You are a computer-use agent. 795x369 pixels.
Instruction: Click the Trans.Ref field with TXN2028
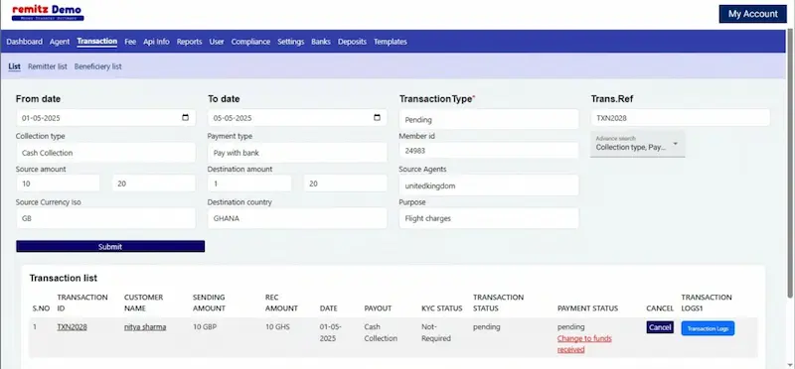(x=681, y=117)
